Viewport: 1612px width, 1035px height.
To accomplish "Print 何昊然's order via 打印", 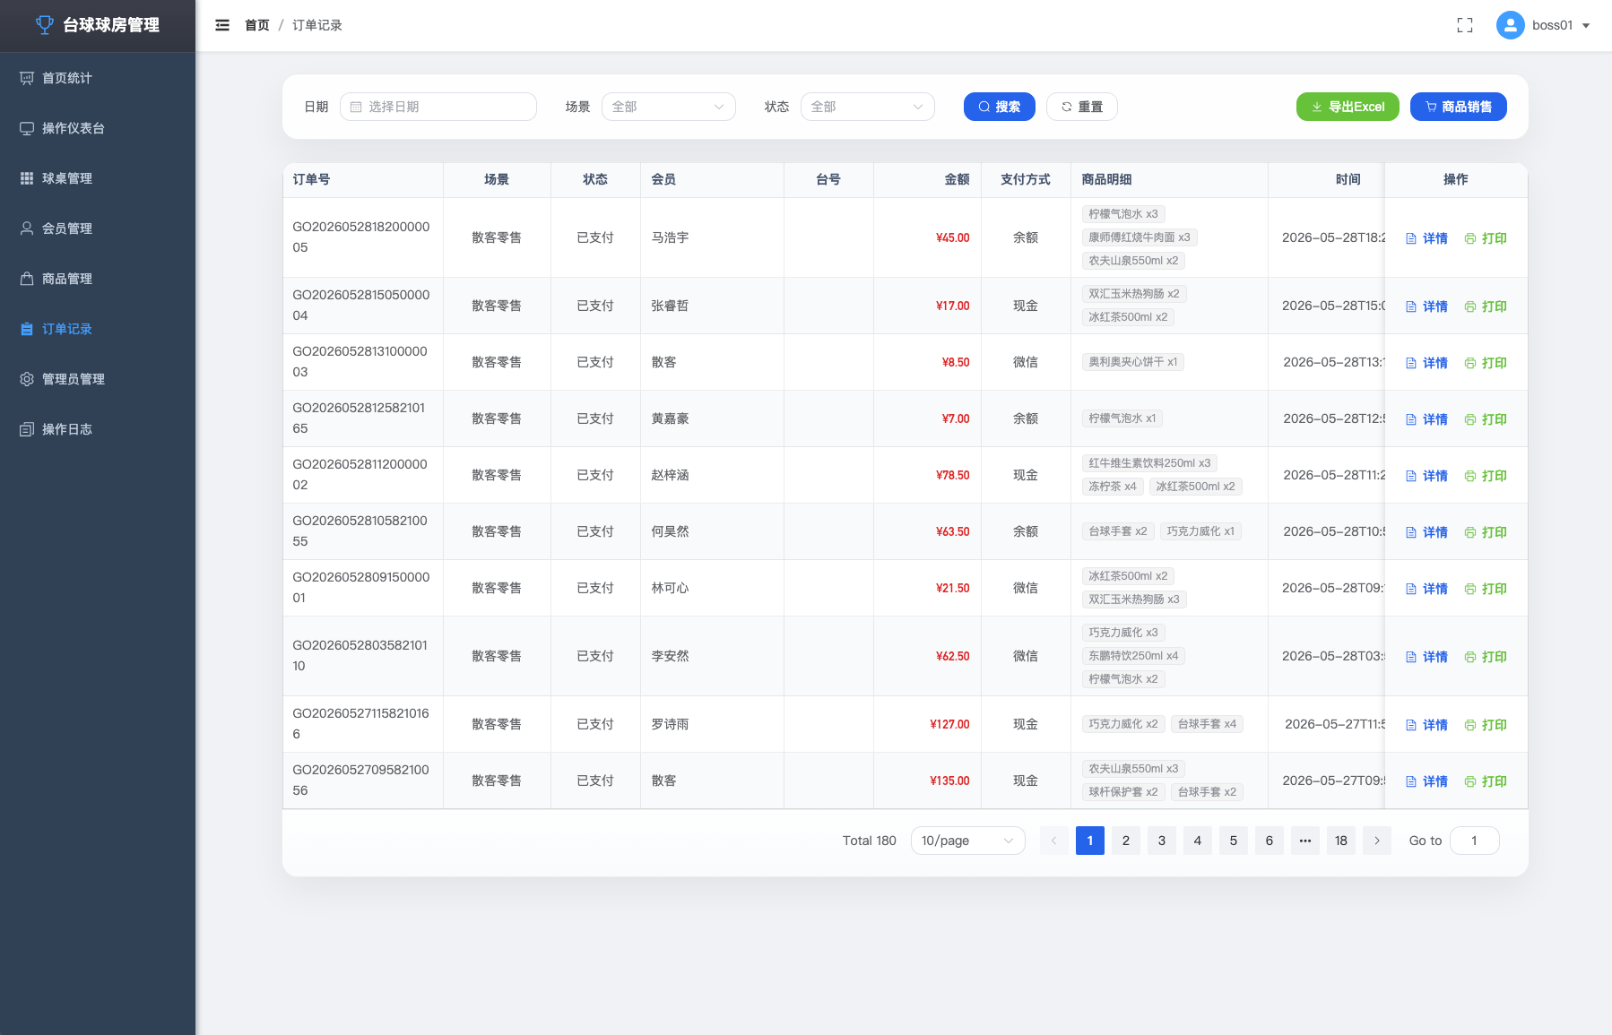I will [1486, 532].
